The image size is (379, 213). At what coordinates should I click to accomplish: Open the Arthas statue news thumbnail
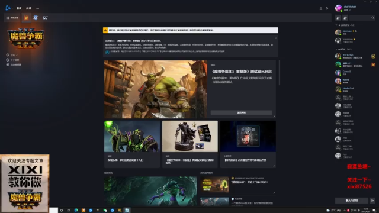(189, 136)
